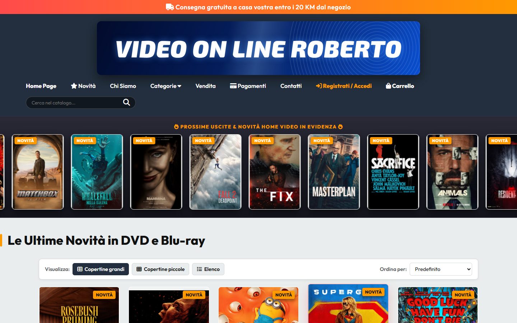Click the Le Ultime Novità in DVD heading
This screenshot has width=517, height=323.
[106, 240]
